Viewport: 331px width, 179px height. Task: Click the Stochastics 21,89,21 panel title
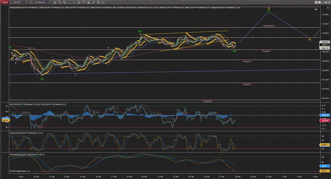click(x=27, y=155)
